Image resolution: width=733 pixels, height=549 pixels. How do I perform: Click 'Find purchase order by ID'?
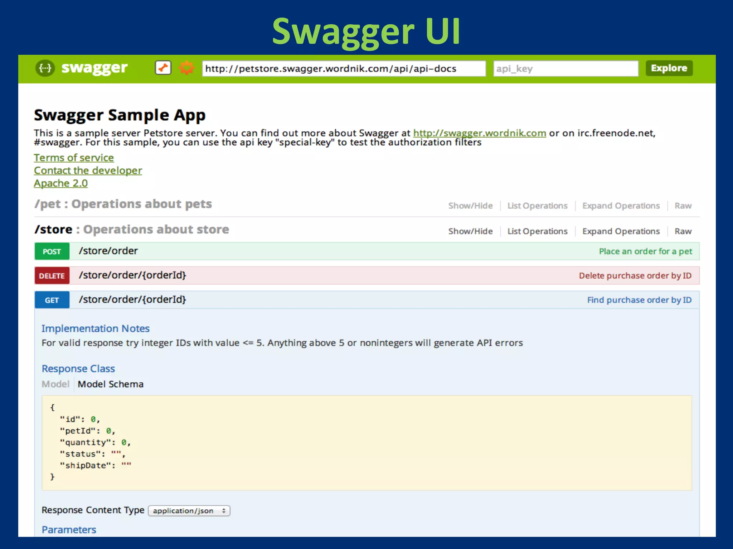639,300
